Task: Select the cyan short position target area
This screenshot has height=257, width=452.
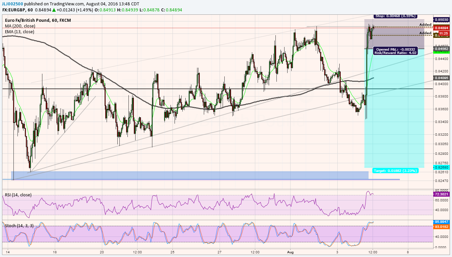Action: coord(394,108)
